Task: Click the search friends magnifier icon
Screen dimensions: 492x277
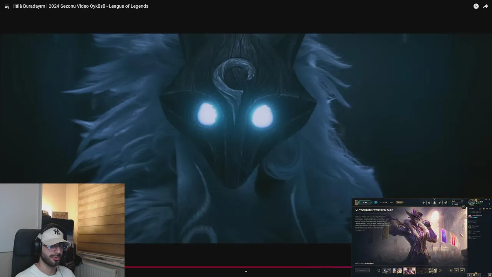Action: [490, 209]
